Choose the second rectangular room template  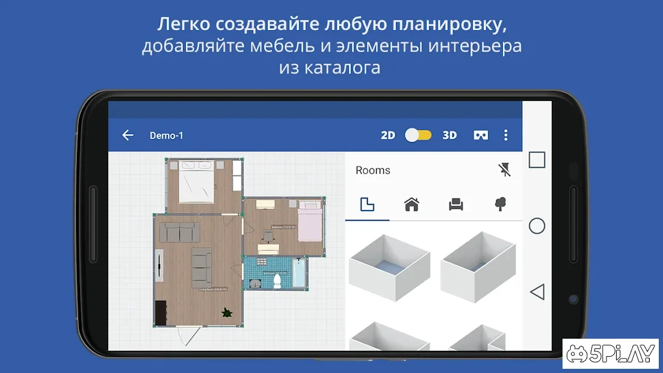click(x=478, y=266)
